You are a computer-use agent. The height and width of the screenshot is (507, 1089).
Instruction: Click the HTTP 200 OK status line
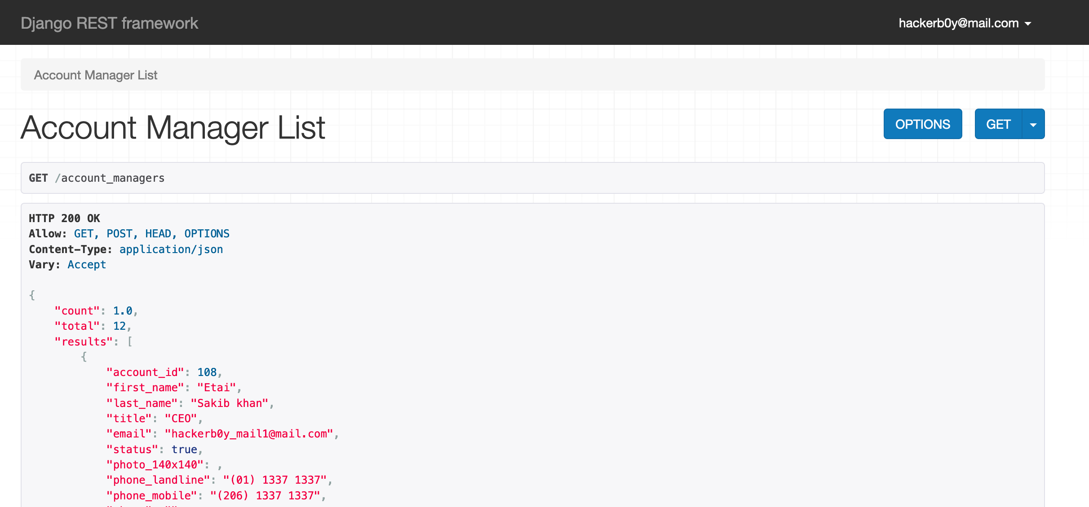[64, 219]
